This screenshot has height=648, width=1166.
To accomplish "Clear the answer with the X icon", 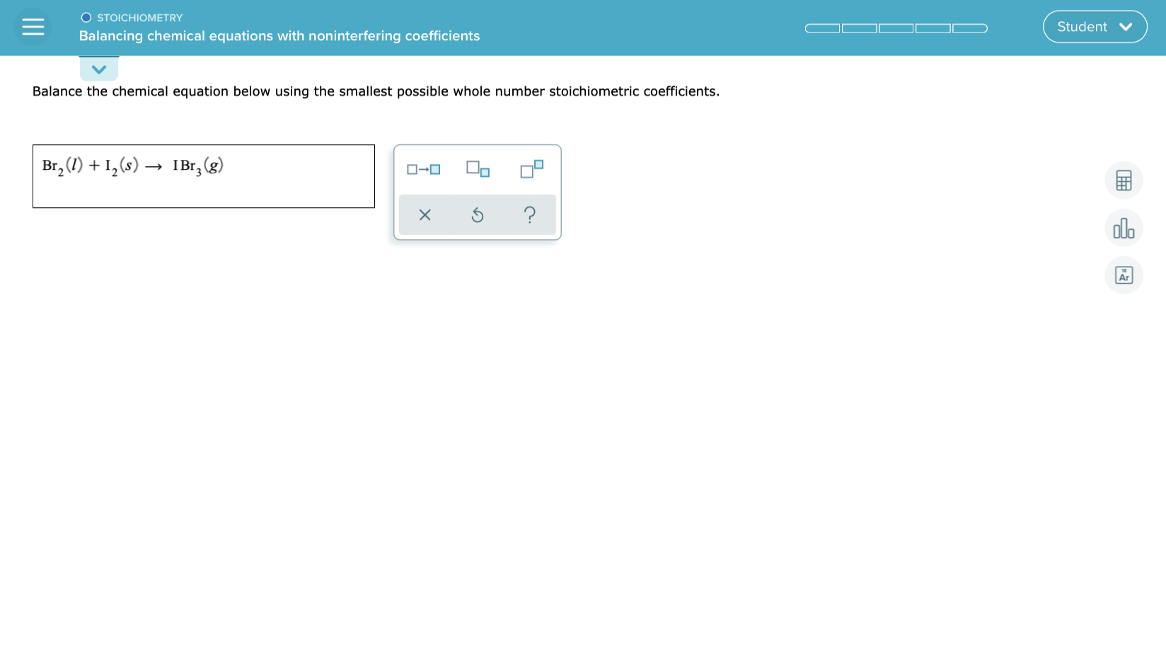I will [425, 215].
